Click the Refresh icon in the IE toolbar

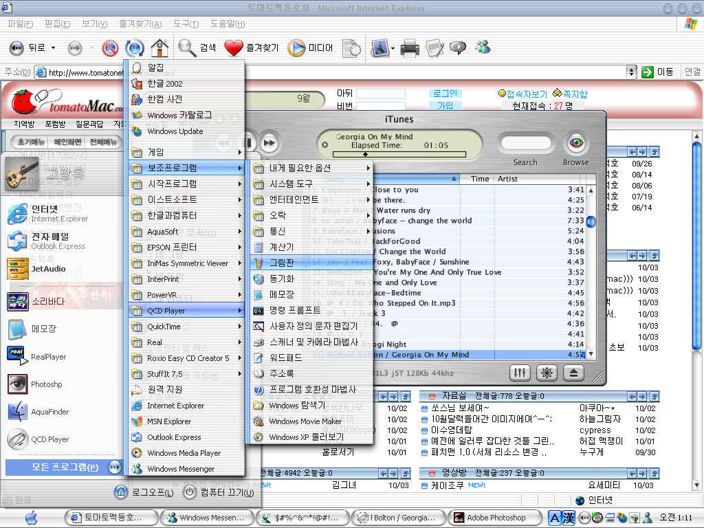click(135, 47)
